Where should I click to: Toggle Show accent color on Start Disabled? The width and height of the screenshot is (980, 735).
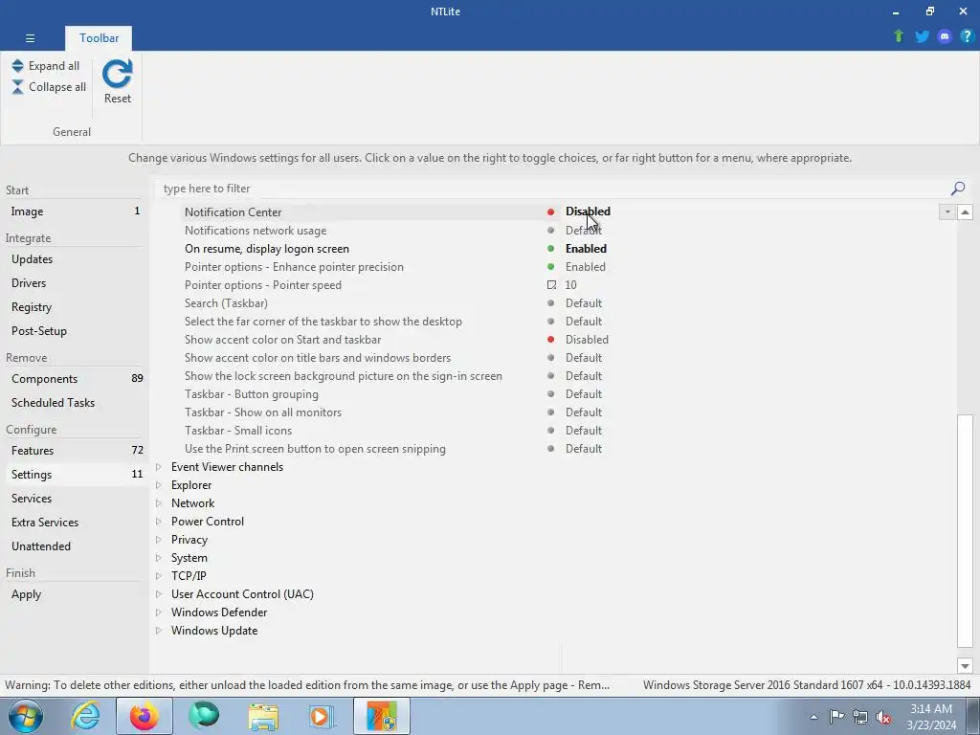point(587,340)
